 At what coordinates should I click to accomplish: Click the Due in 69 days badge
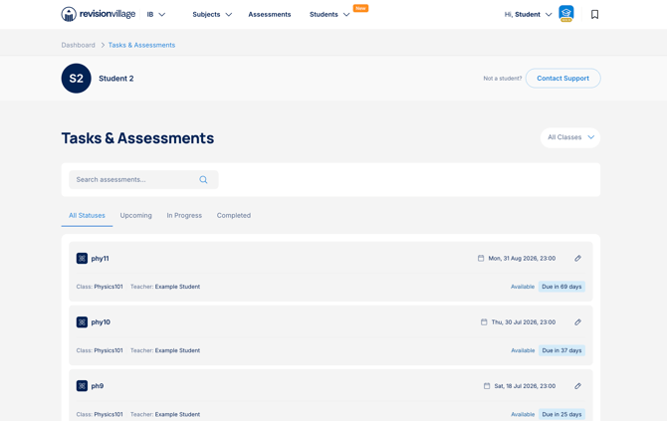coord(561,287)
